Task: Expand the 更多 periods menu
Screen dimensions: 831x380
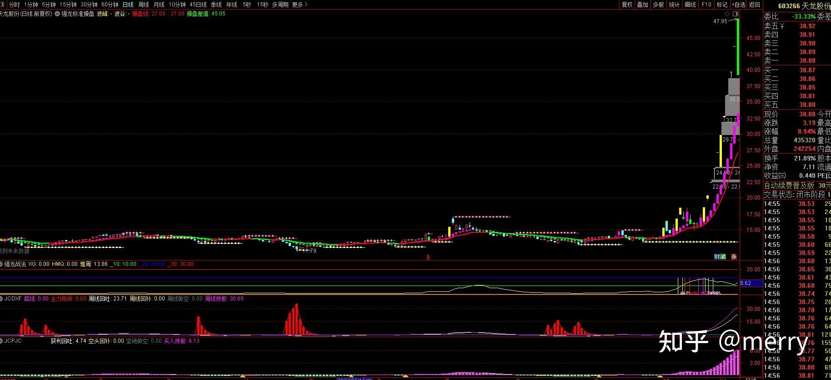Action: tap(300, 5)
